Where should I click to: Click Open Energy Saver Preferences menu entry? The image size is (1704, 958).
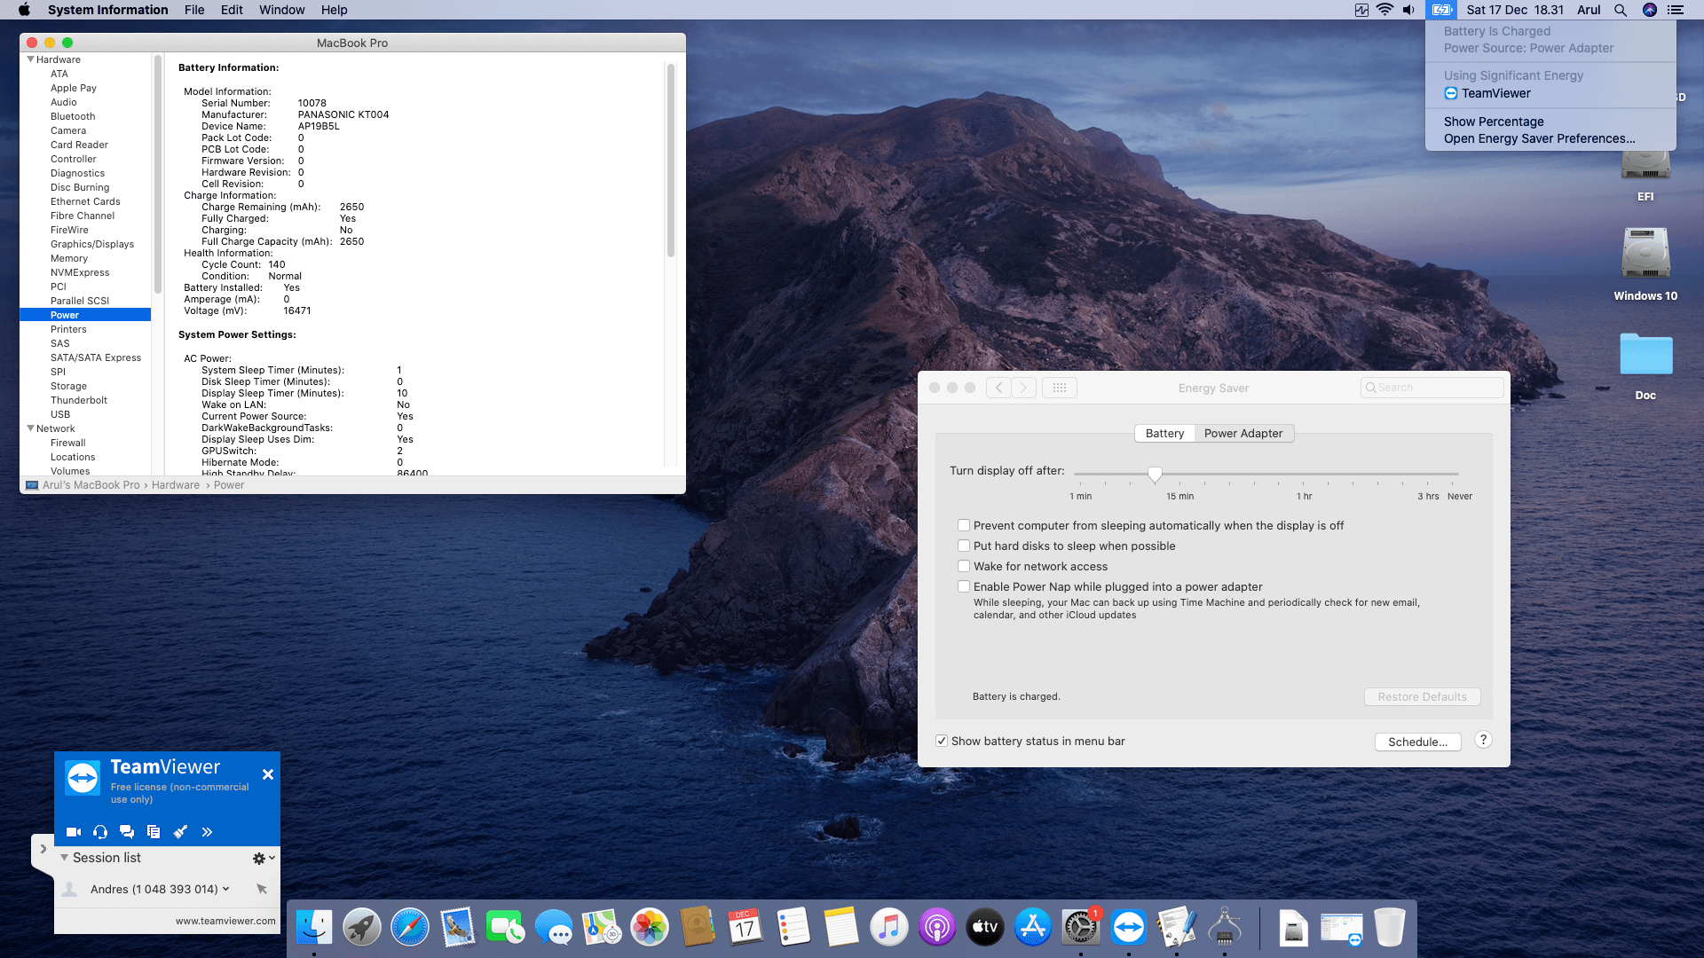1538,138
